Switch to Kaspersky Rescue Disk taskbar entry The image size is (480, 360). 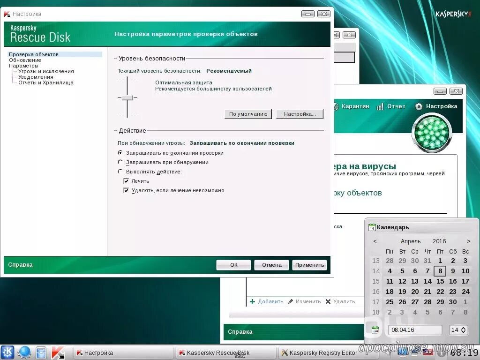coord(226,352)
